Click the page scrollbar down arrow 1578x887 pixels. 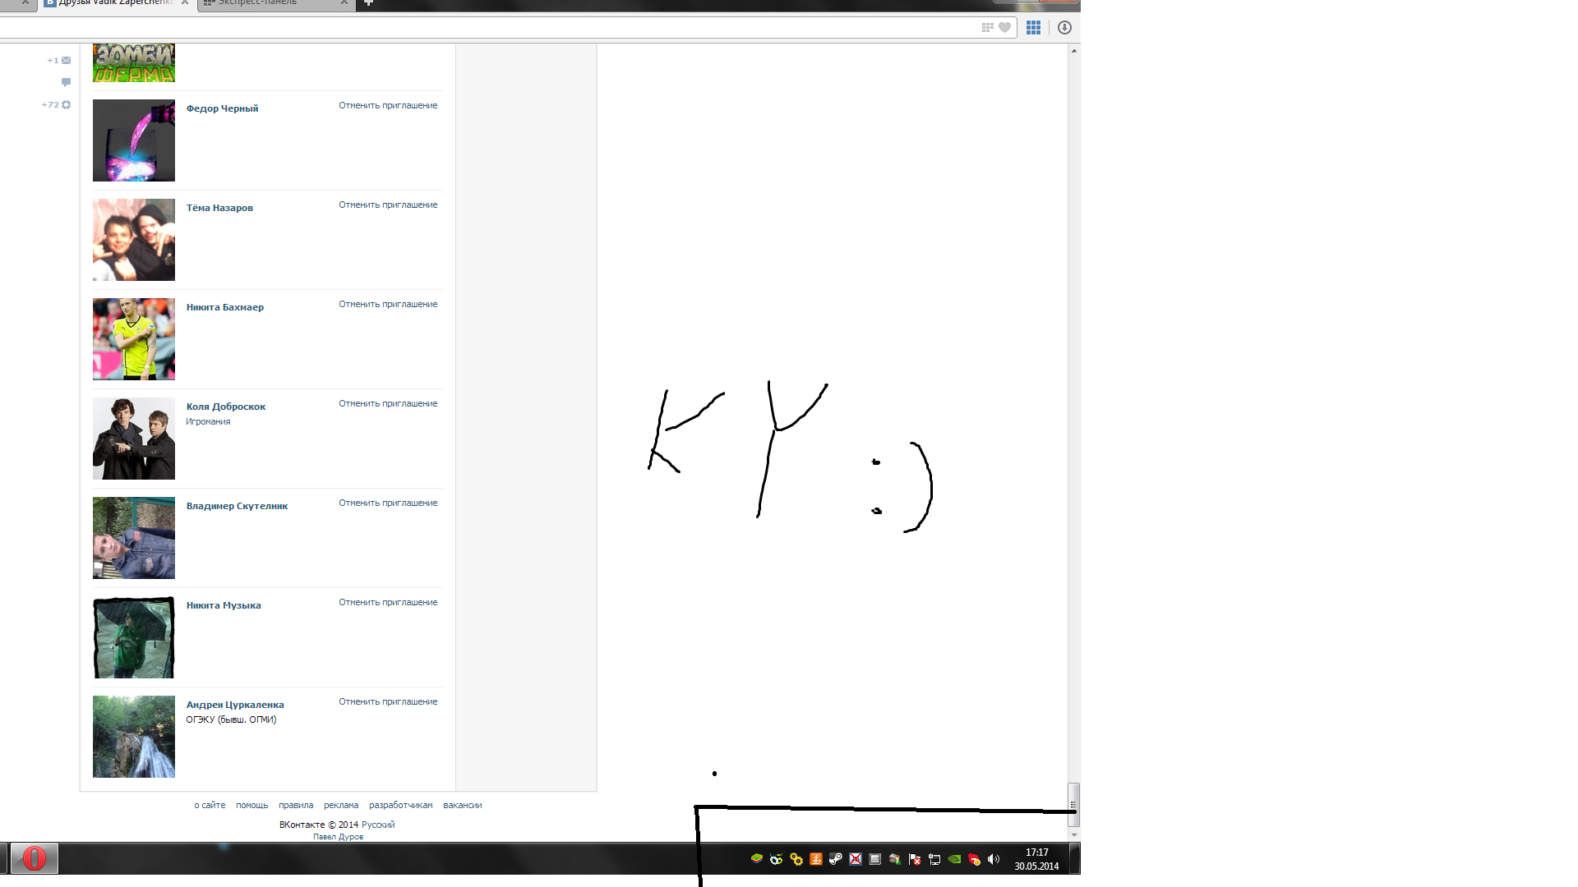[x=1073, y=834]
